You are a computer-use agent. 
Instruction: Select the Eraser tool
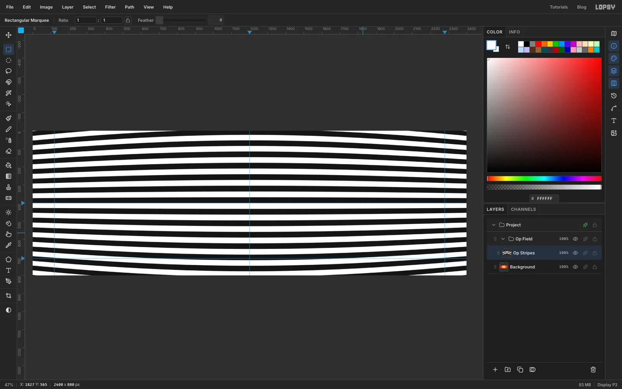click(x=9, y=151)
